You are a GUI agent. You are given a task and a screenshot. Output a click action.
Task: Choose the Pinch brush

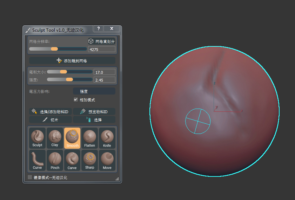[x=55, y=160]
